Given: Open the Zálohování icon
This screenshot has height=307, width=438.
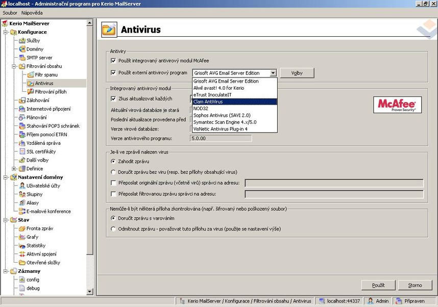Looking at the screenshot, I should pos(22,100).
